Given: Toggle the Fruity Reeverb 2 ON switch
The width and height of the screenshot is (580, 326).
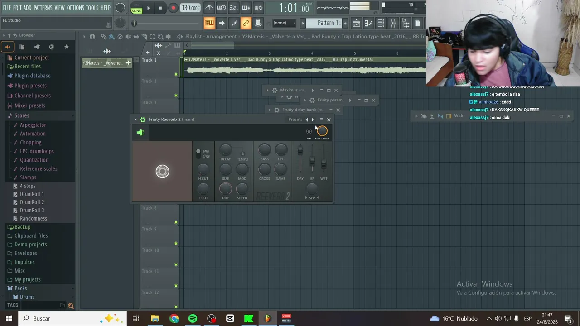Looking at the screenshot, I should [309, 131].
